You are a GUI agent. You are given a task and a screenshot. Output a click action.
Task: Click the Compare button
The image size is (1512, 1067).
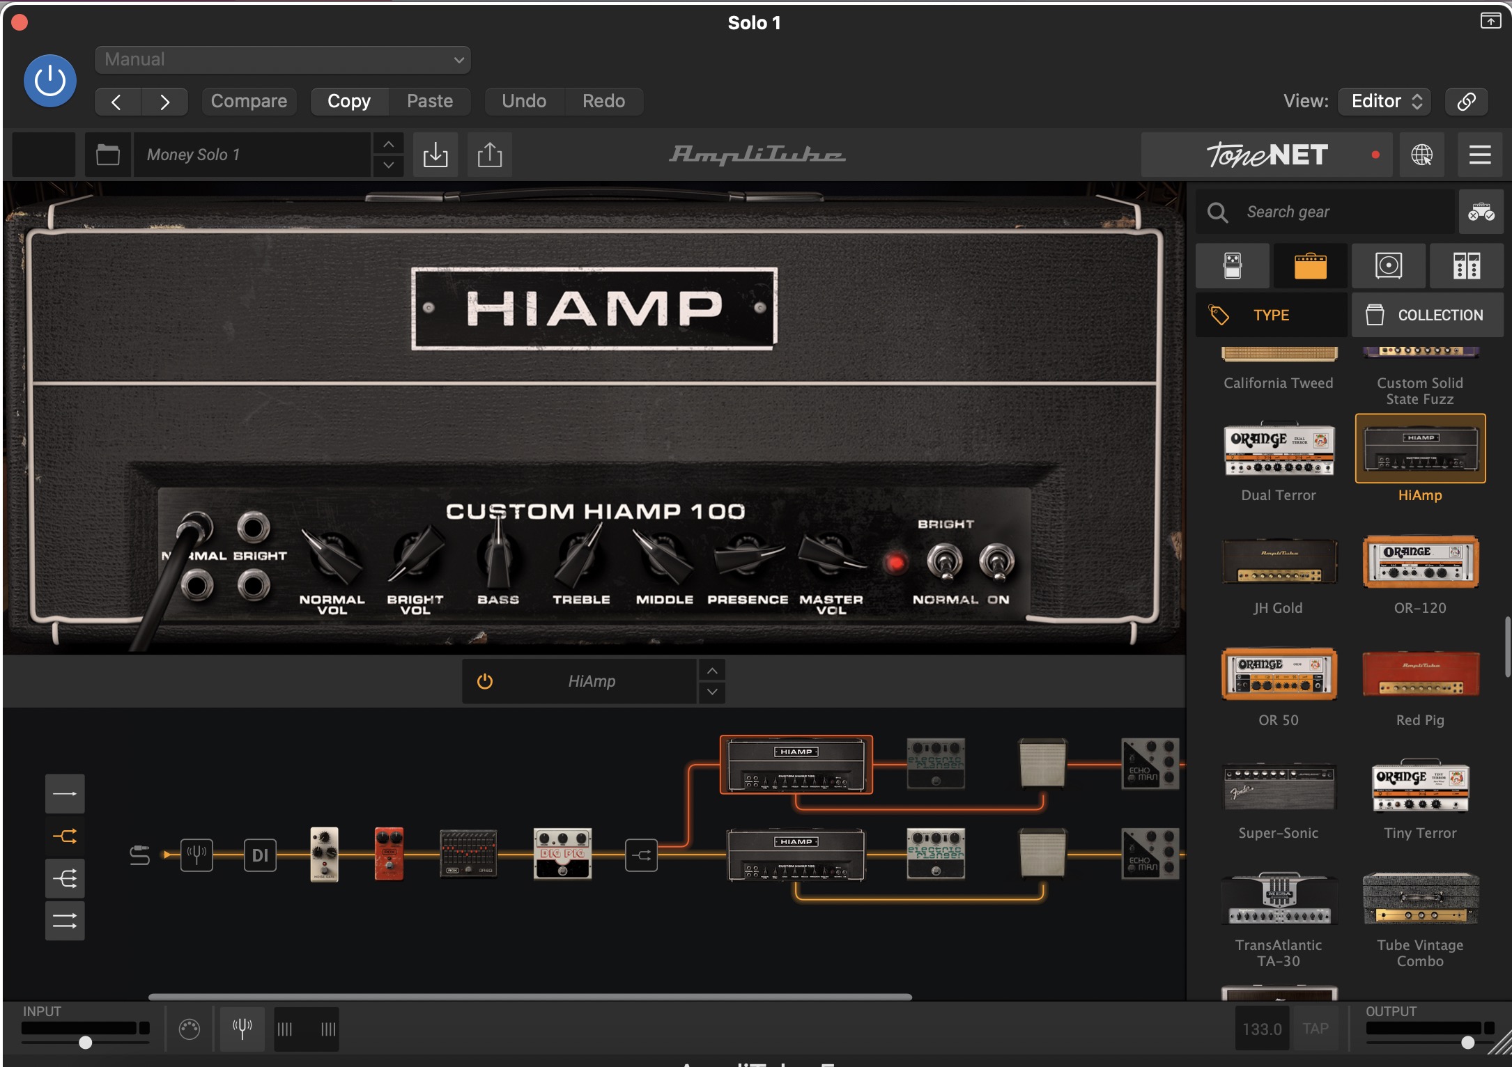[249, 102]
